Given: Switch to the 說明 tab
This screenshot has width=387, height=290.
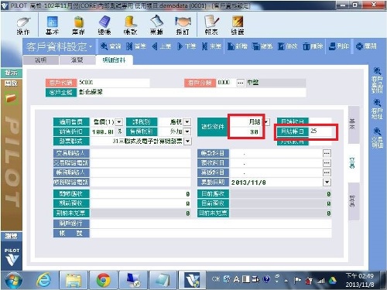Looking at the screenshot, I should click(x=40, y=60).
